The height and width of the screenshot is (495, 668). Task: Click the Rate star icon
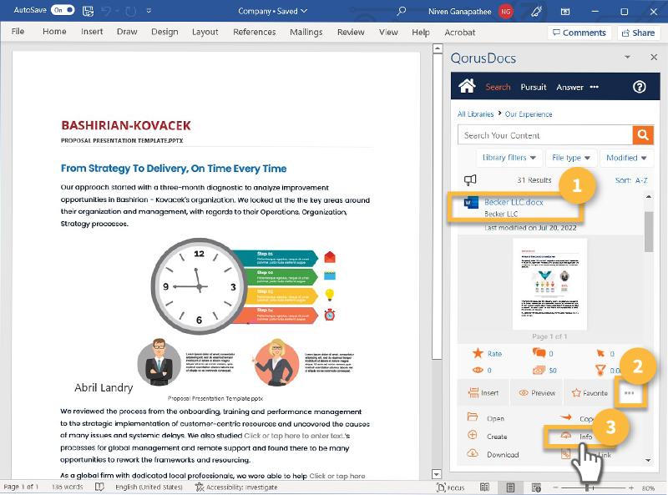click(x=478, y=353)
